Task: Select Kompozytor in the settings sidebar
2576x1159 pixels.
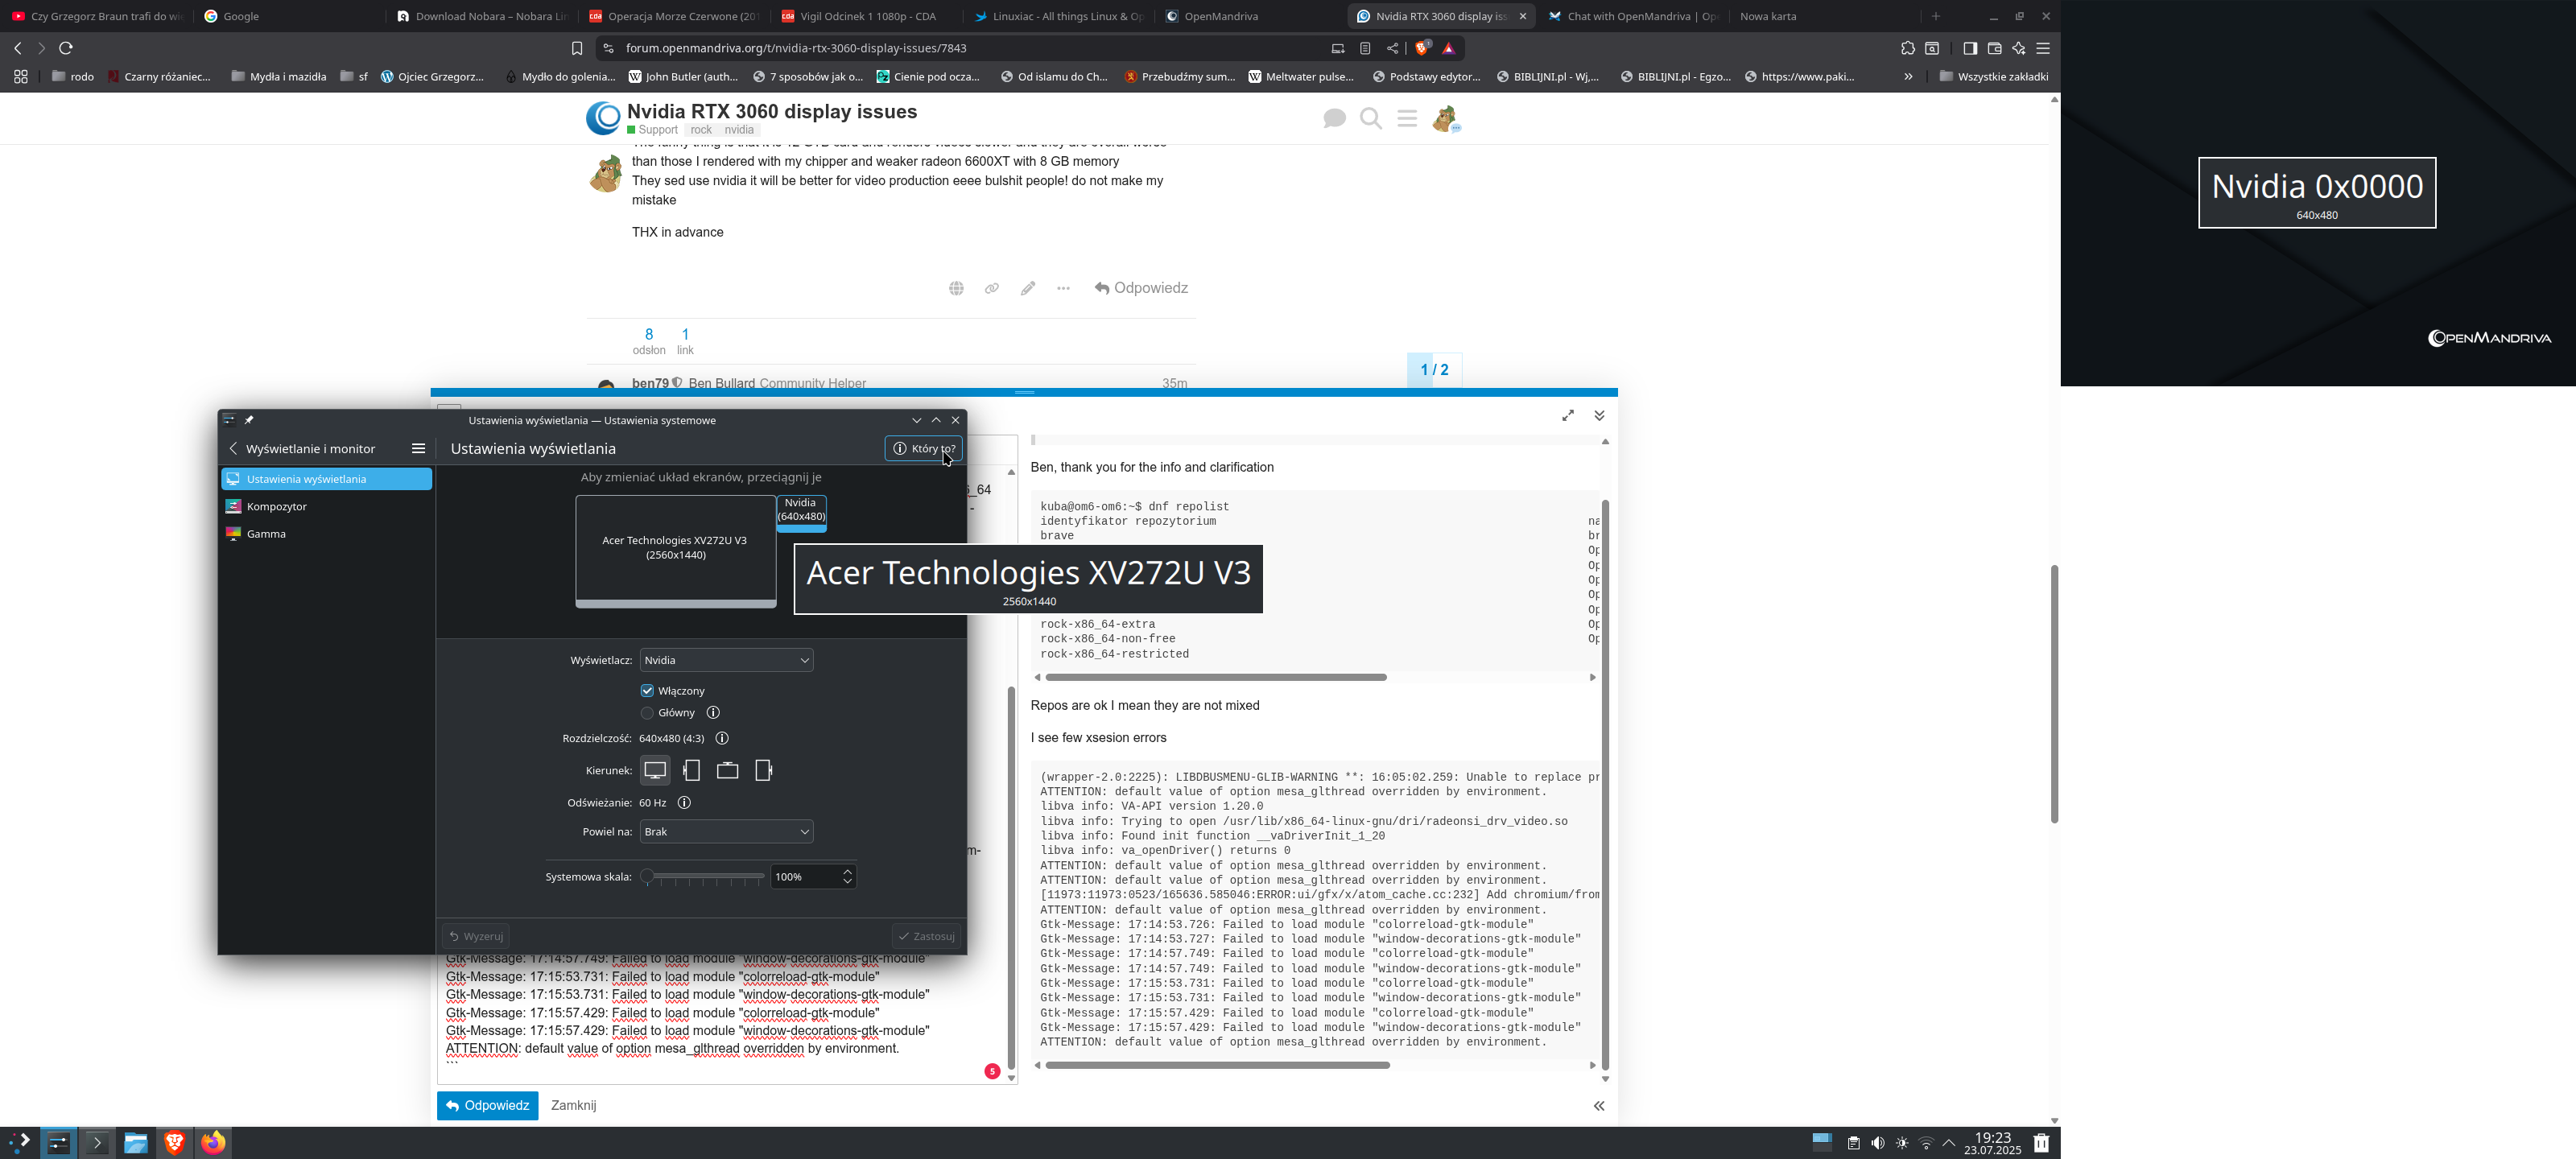Action: 326,506
